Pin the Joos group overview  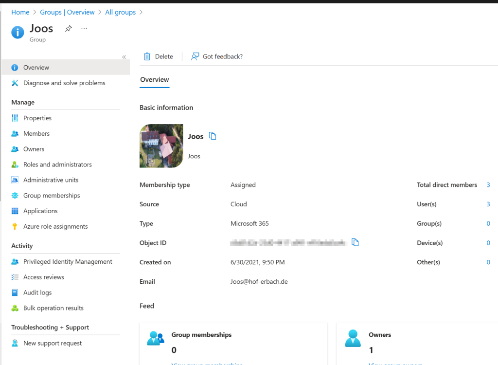tap(68, 28)
